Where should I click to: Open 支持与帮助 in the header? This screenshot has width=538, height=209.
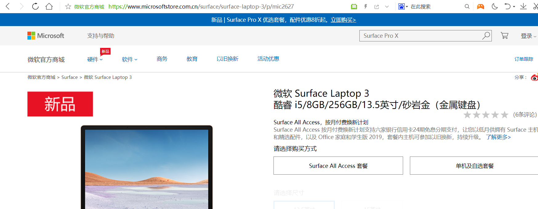101,36
